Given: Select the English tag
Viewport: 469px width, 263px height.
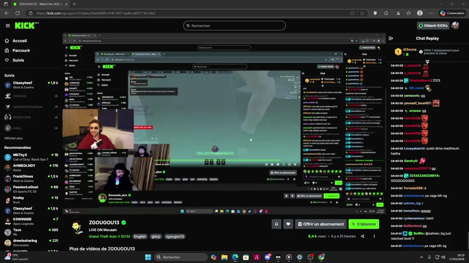Looking at the screenshot, I should tap(140, 236).
